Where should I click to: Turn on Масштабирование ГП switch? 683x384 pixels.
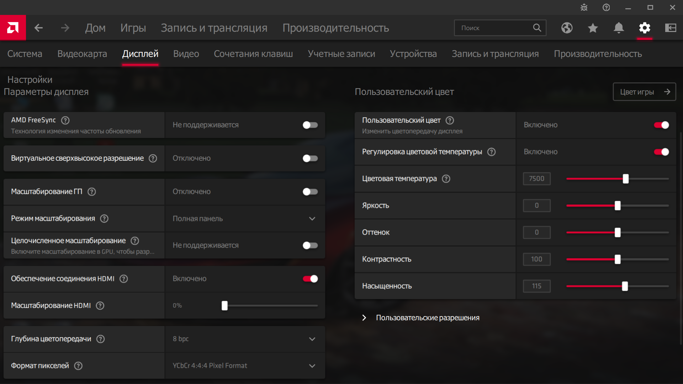coord(310,192)
